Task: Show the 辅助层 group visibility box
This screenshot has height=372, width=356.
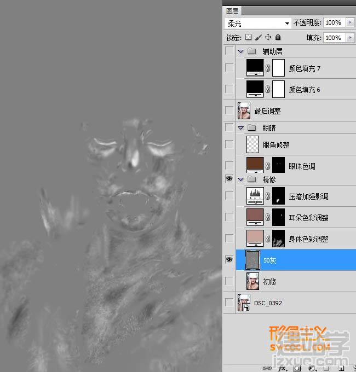Action: click(229, 51)
